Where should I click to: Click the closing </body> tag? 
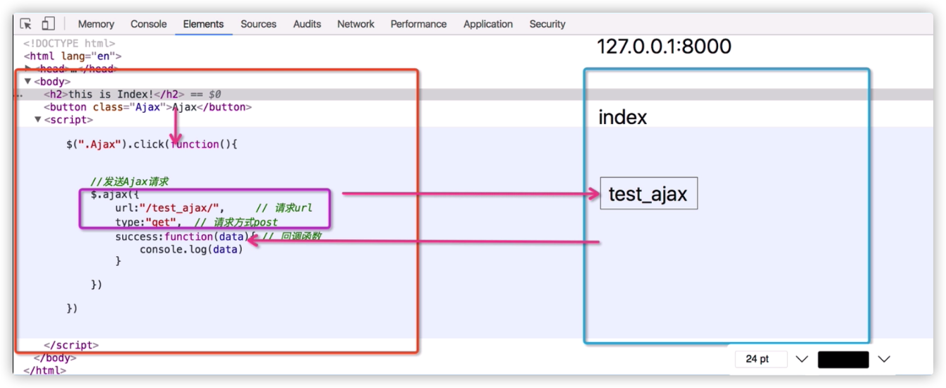(54, 358)
